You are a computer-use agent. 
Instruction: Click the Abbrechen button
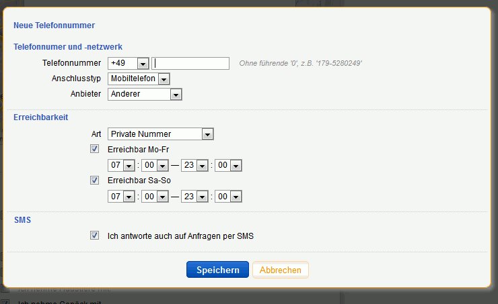pos(280,270)
